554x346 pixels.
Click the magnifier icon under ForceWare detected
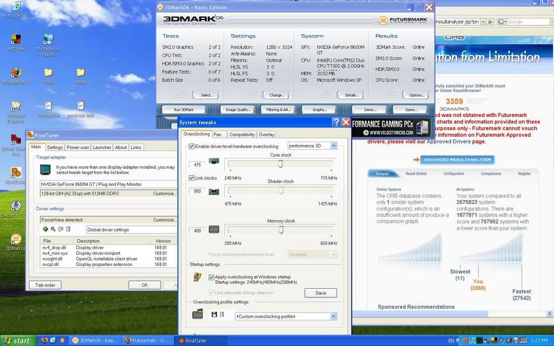(x=53, y=229)
